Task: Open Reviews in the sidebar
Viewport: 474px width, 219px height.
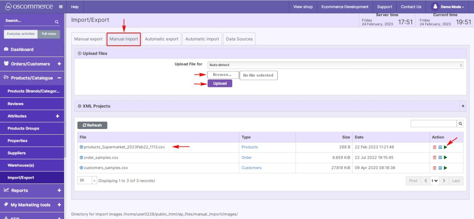Action: [32, 104]
